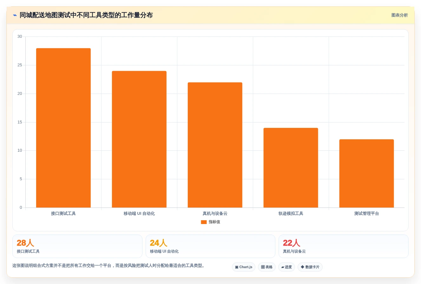Select the 接口测试工具 bar in the chart
This screenshot has width=421, height=284.
[63, 128]
